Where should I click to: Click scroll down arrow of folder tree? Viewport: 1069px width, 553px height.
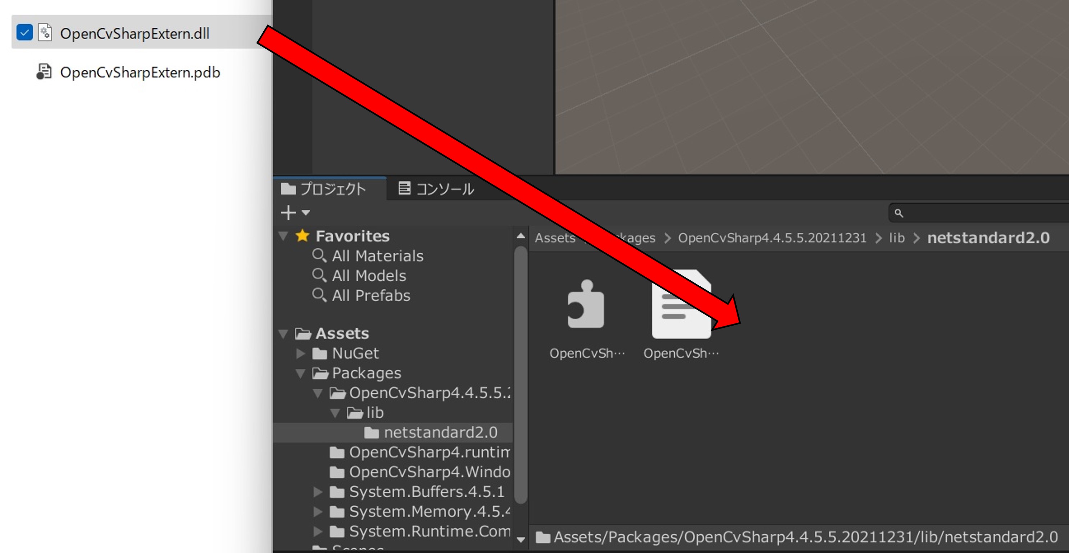520,539
